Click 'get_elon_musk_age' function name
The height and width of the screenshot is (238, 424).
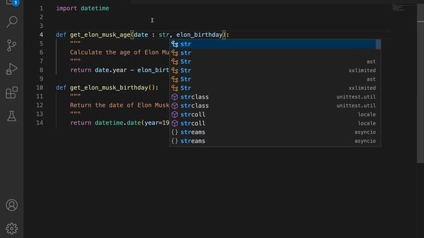[100, 35]
